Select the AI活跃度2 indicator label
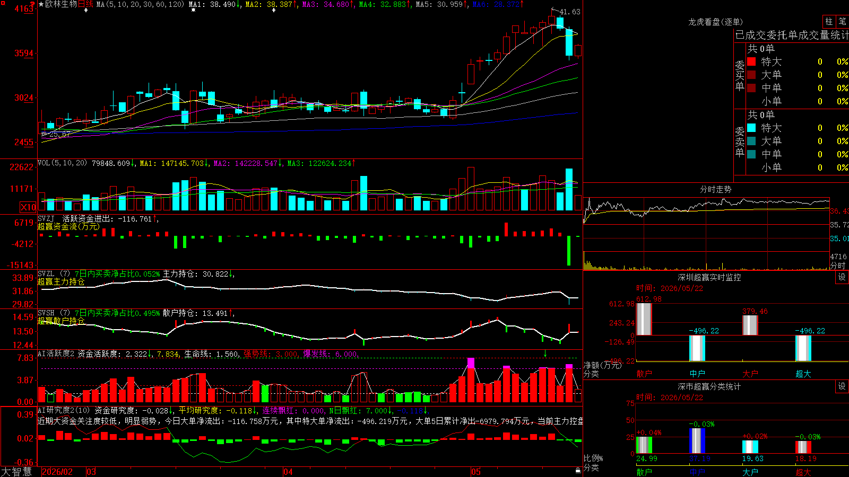849x477 pixels. 56,354
